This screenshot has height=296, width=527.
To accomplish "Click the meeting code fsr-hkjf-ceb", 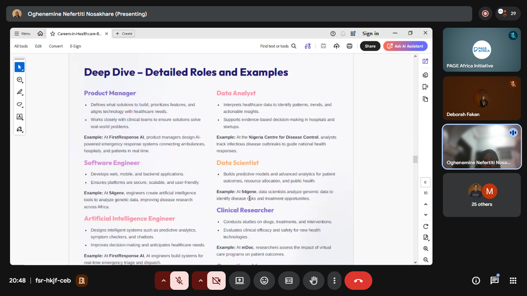I will (x=53, y=281).
